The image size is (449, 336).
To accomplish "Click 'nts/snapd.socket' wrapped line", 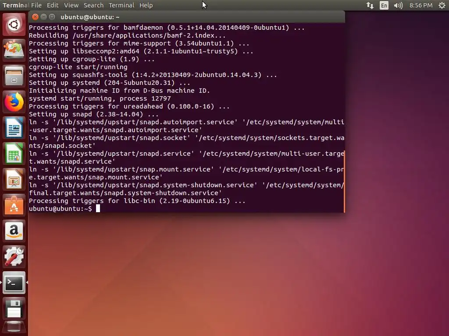I will point(62,145).
